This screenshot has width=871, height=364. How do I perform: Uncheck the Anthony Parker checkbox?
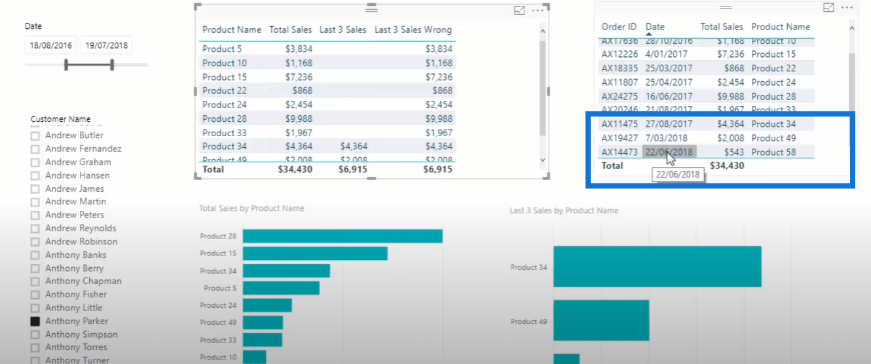click(35, 321)
